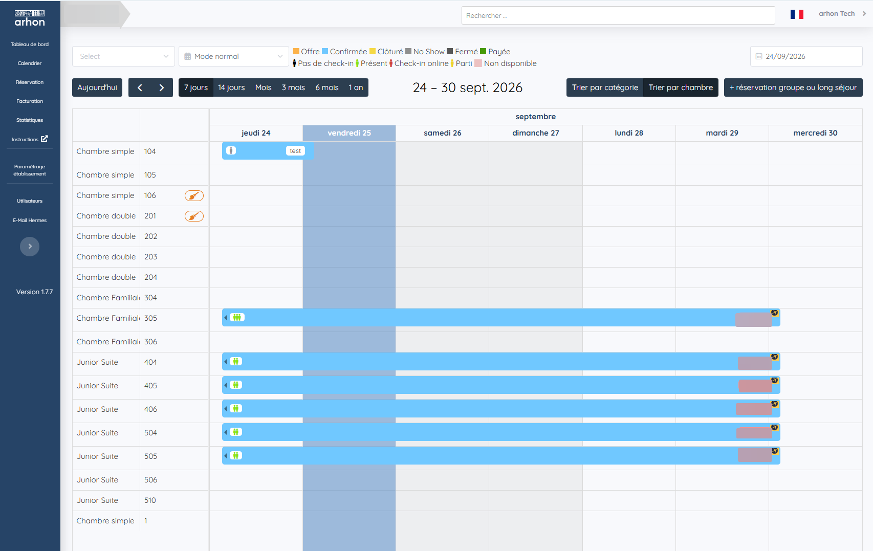
Task: Click guests icon on room 406 booking
Action: point(236,408)
